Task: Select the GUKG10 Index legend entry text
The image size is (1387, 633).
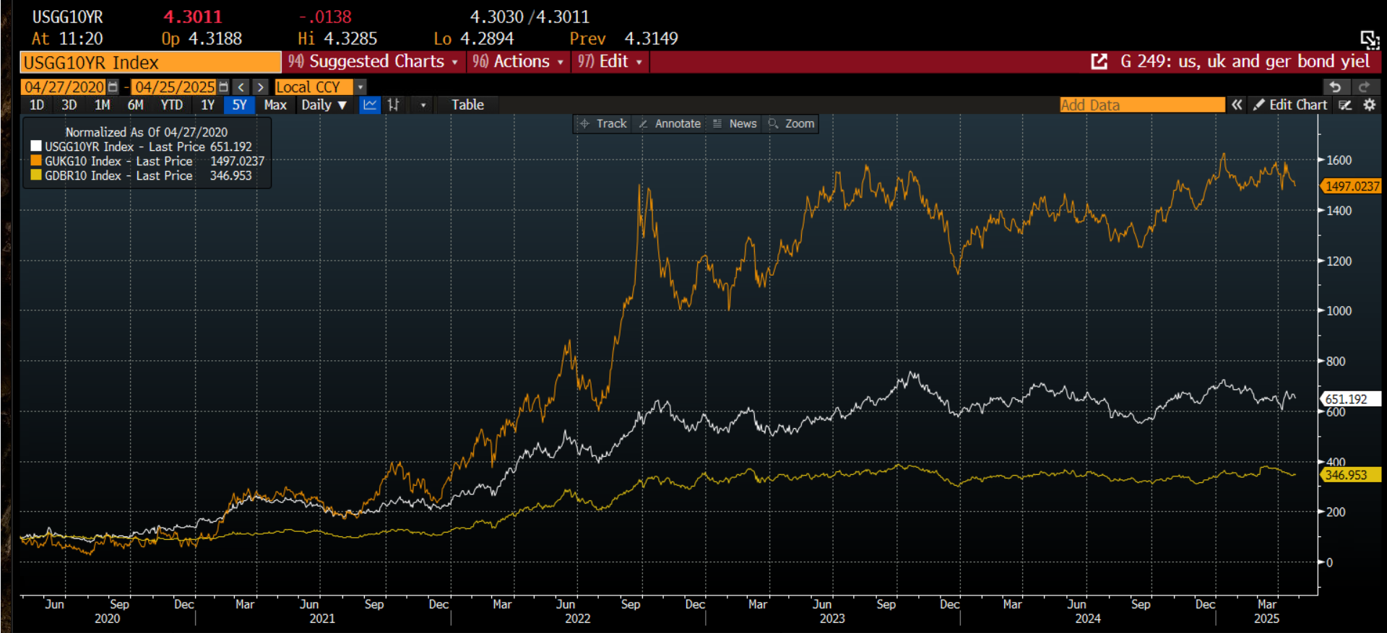Action: click(155, 161)
